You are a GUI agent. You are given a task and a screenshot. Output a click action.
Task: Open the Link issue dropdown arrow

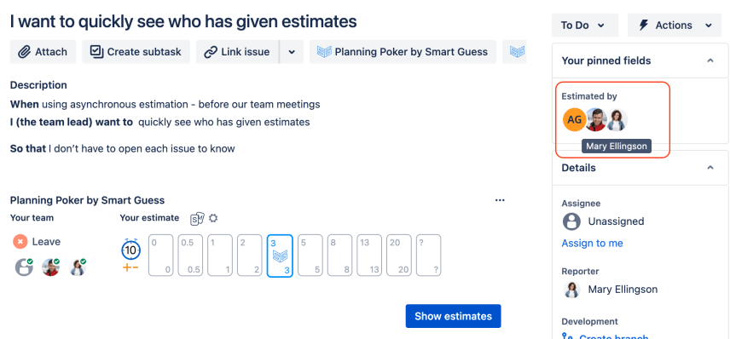tap(292, 52)
